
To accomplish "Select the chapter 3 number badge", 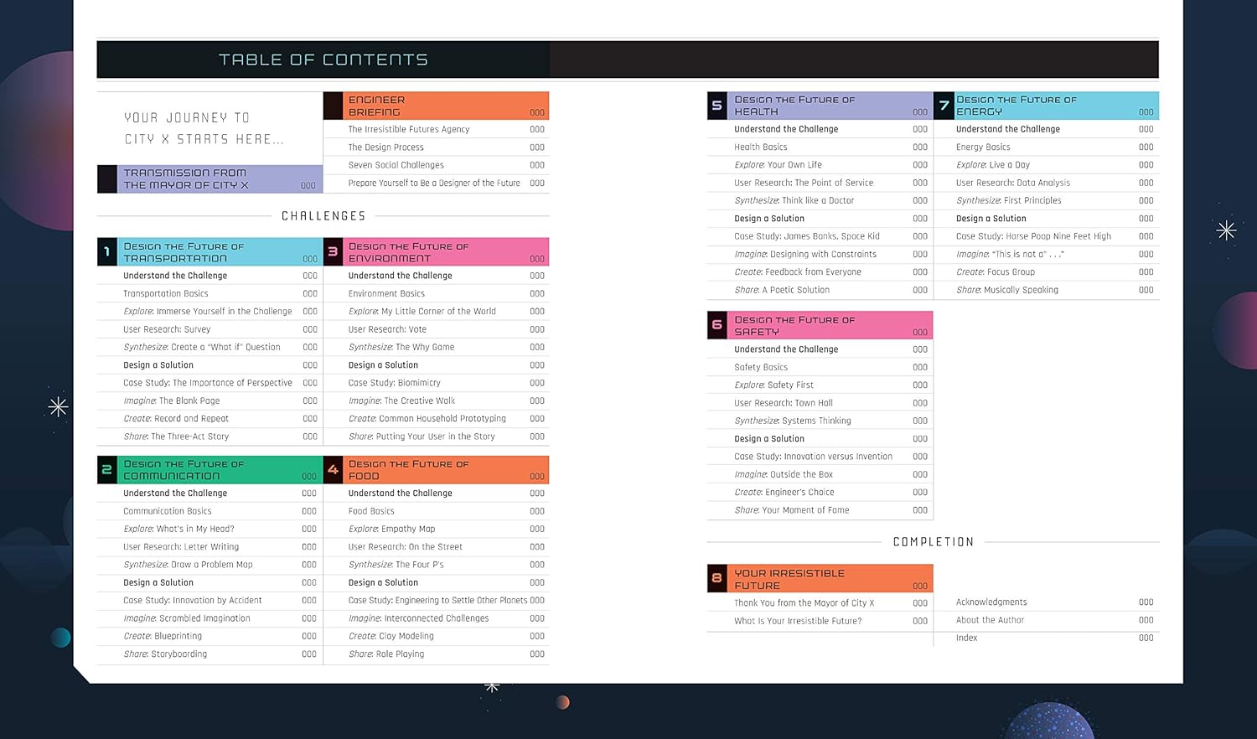I will pyautogui.click(x=333, y=252).
